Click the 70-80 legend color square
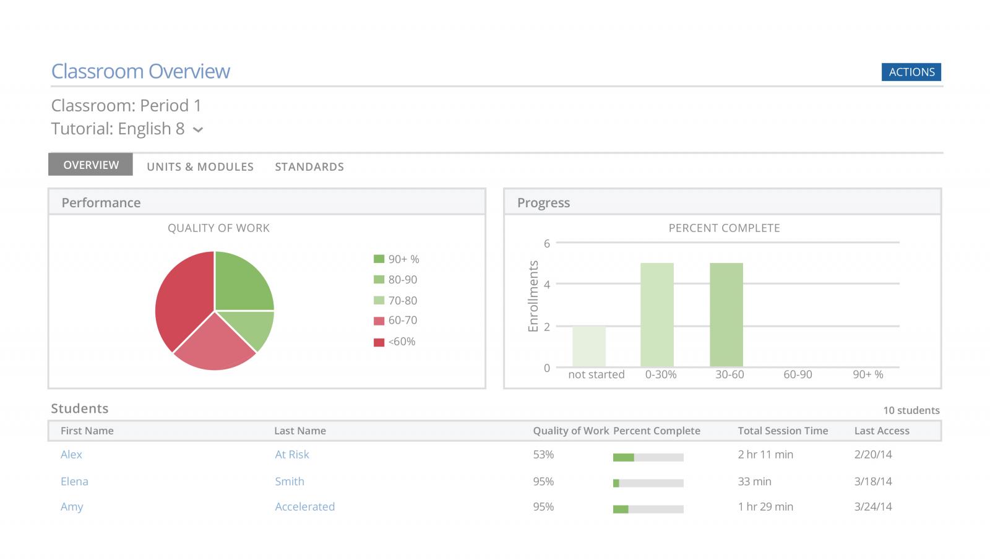The image size is (990, 560). point(379,301)
